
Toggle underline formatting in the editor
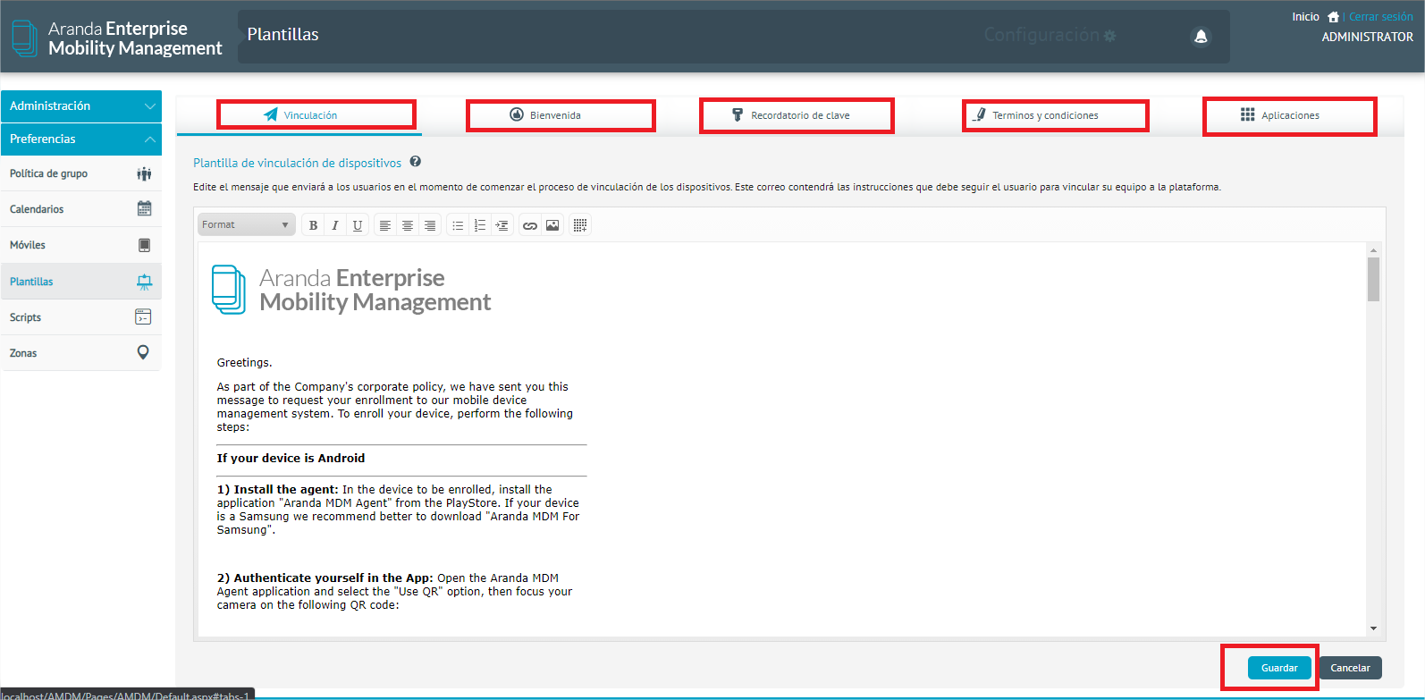[358, 225]
